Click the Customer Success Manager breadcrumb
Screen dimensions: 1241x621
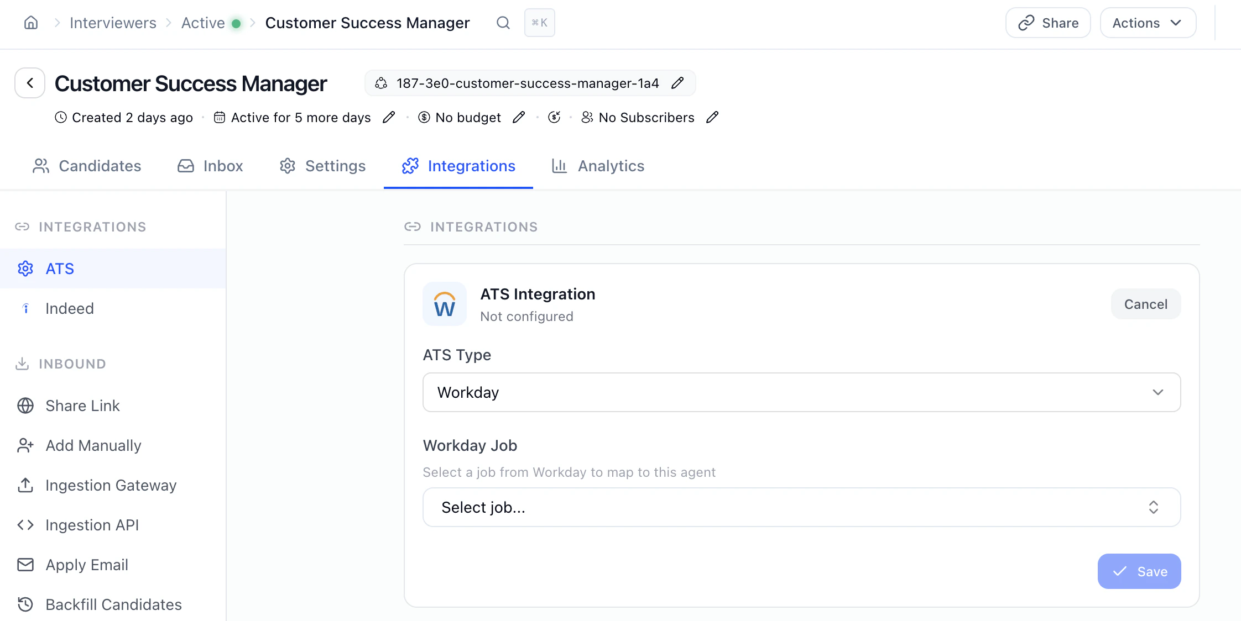(x=367, y=23)
